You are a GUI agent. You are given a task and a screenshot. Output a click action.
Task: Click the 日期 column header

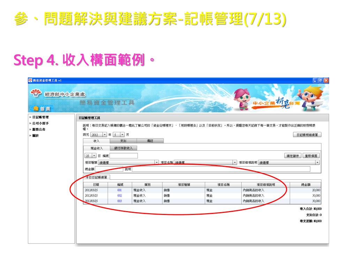[x=96, y=185]
